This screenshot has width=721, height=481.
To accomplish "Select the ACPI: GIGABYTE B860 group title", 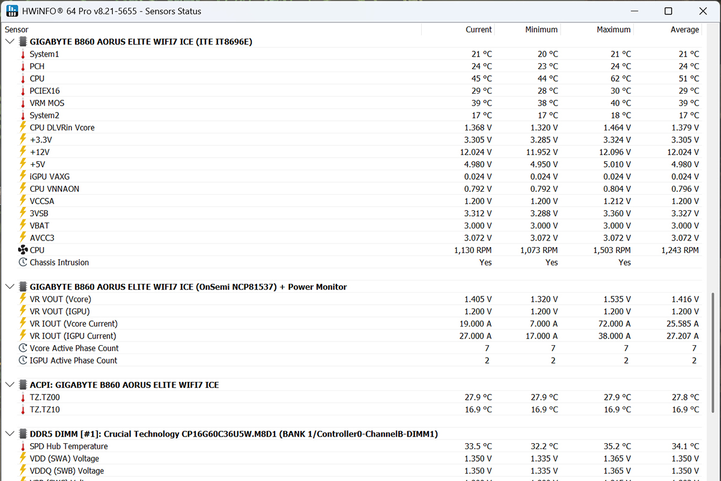I will pyautogui.click(x=124, y=385).
